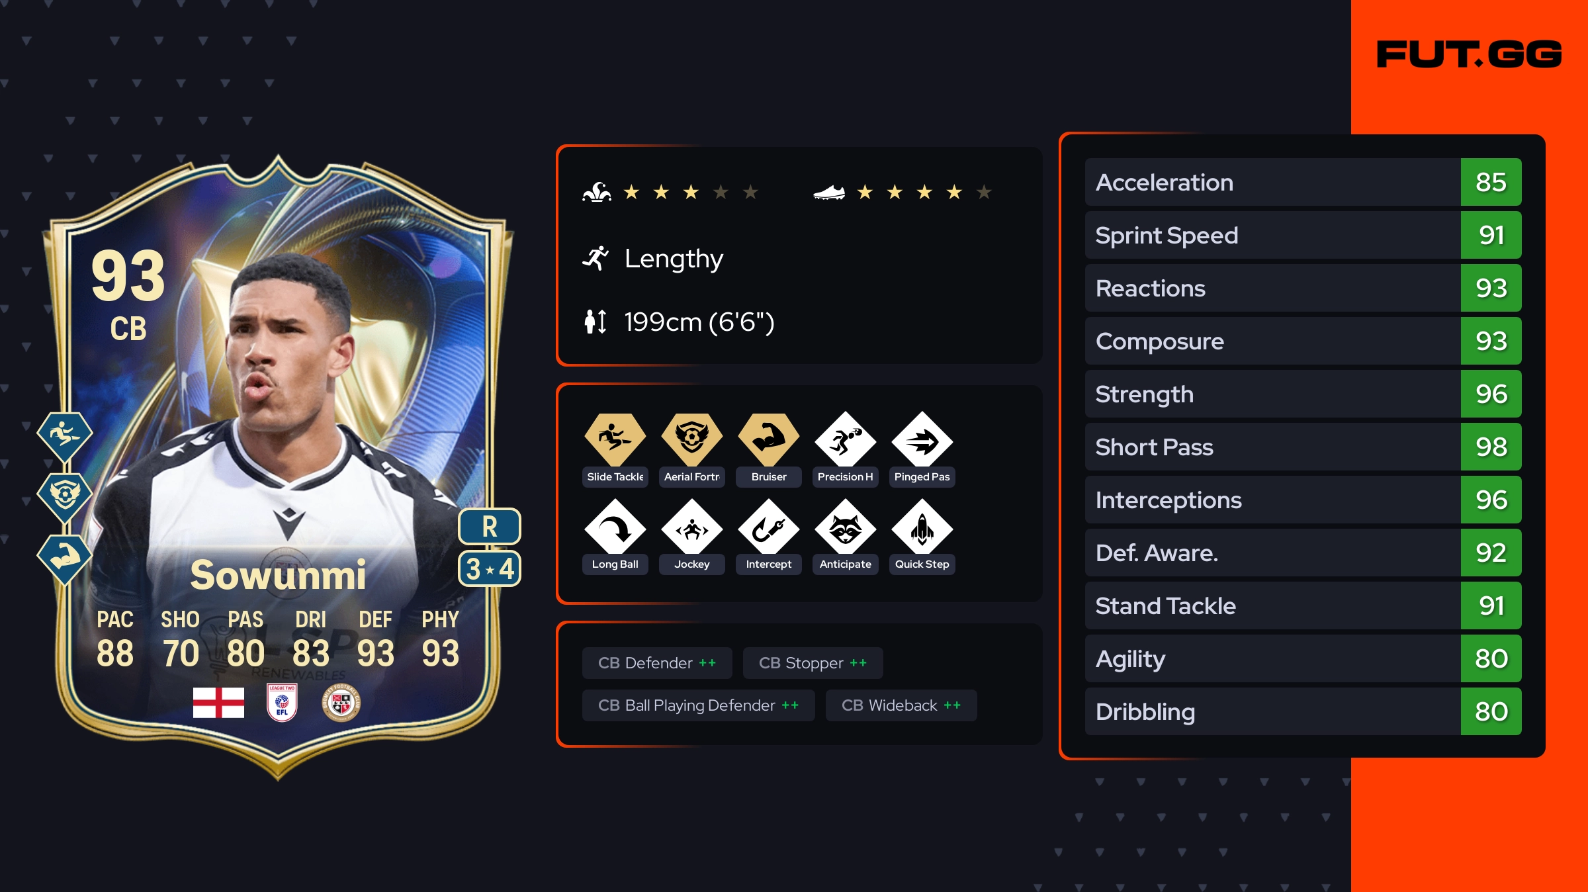This screenshot has width=1588, height=892.
Task: Click the Strength stat row
Action: click(x=1303, y=394)
